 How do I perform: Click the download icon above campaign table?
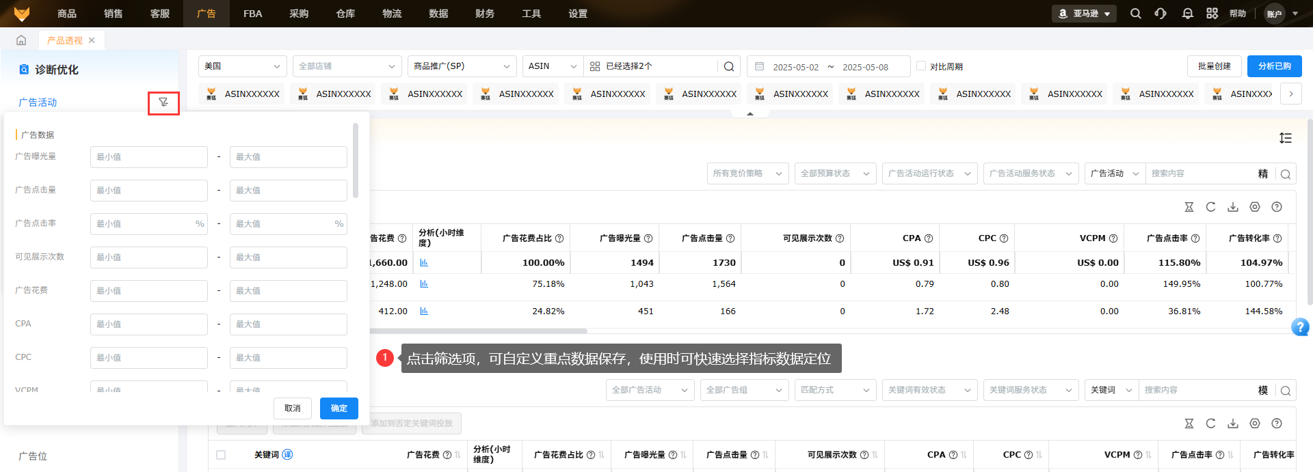point(1233,207)
